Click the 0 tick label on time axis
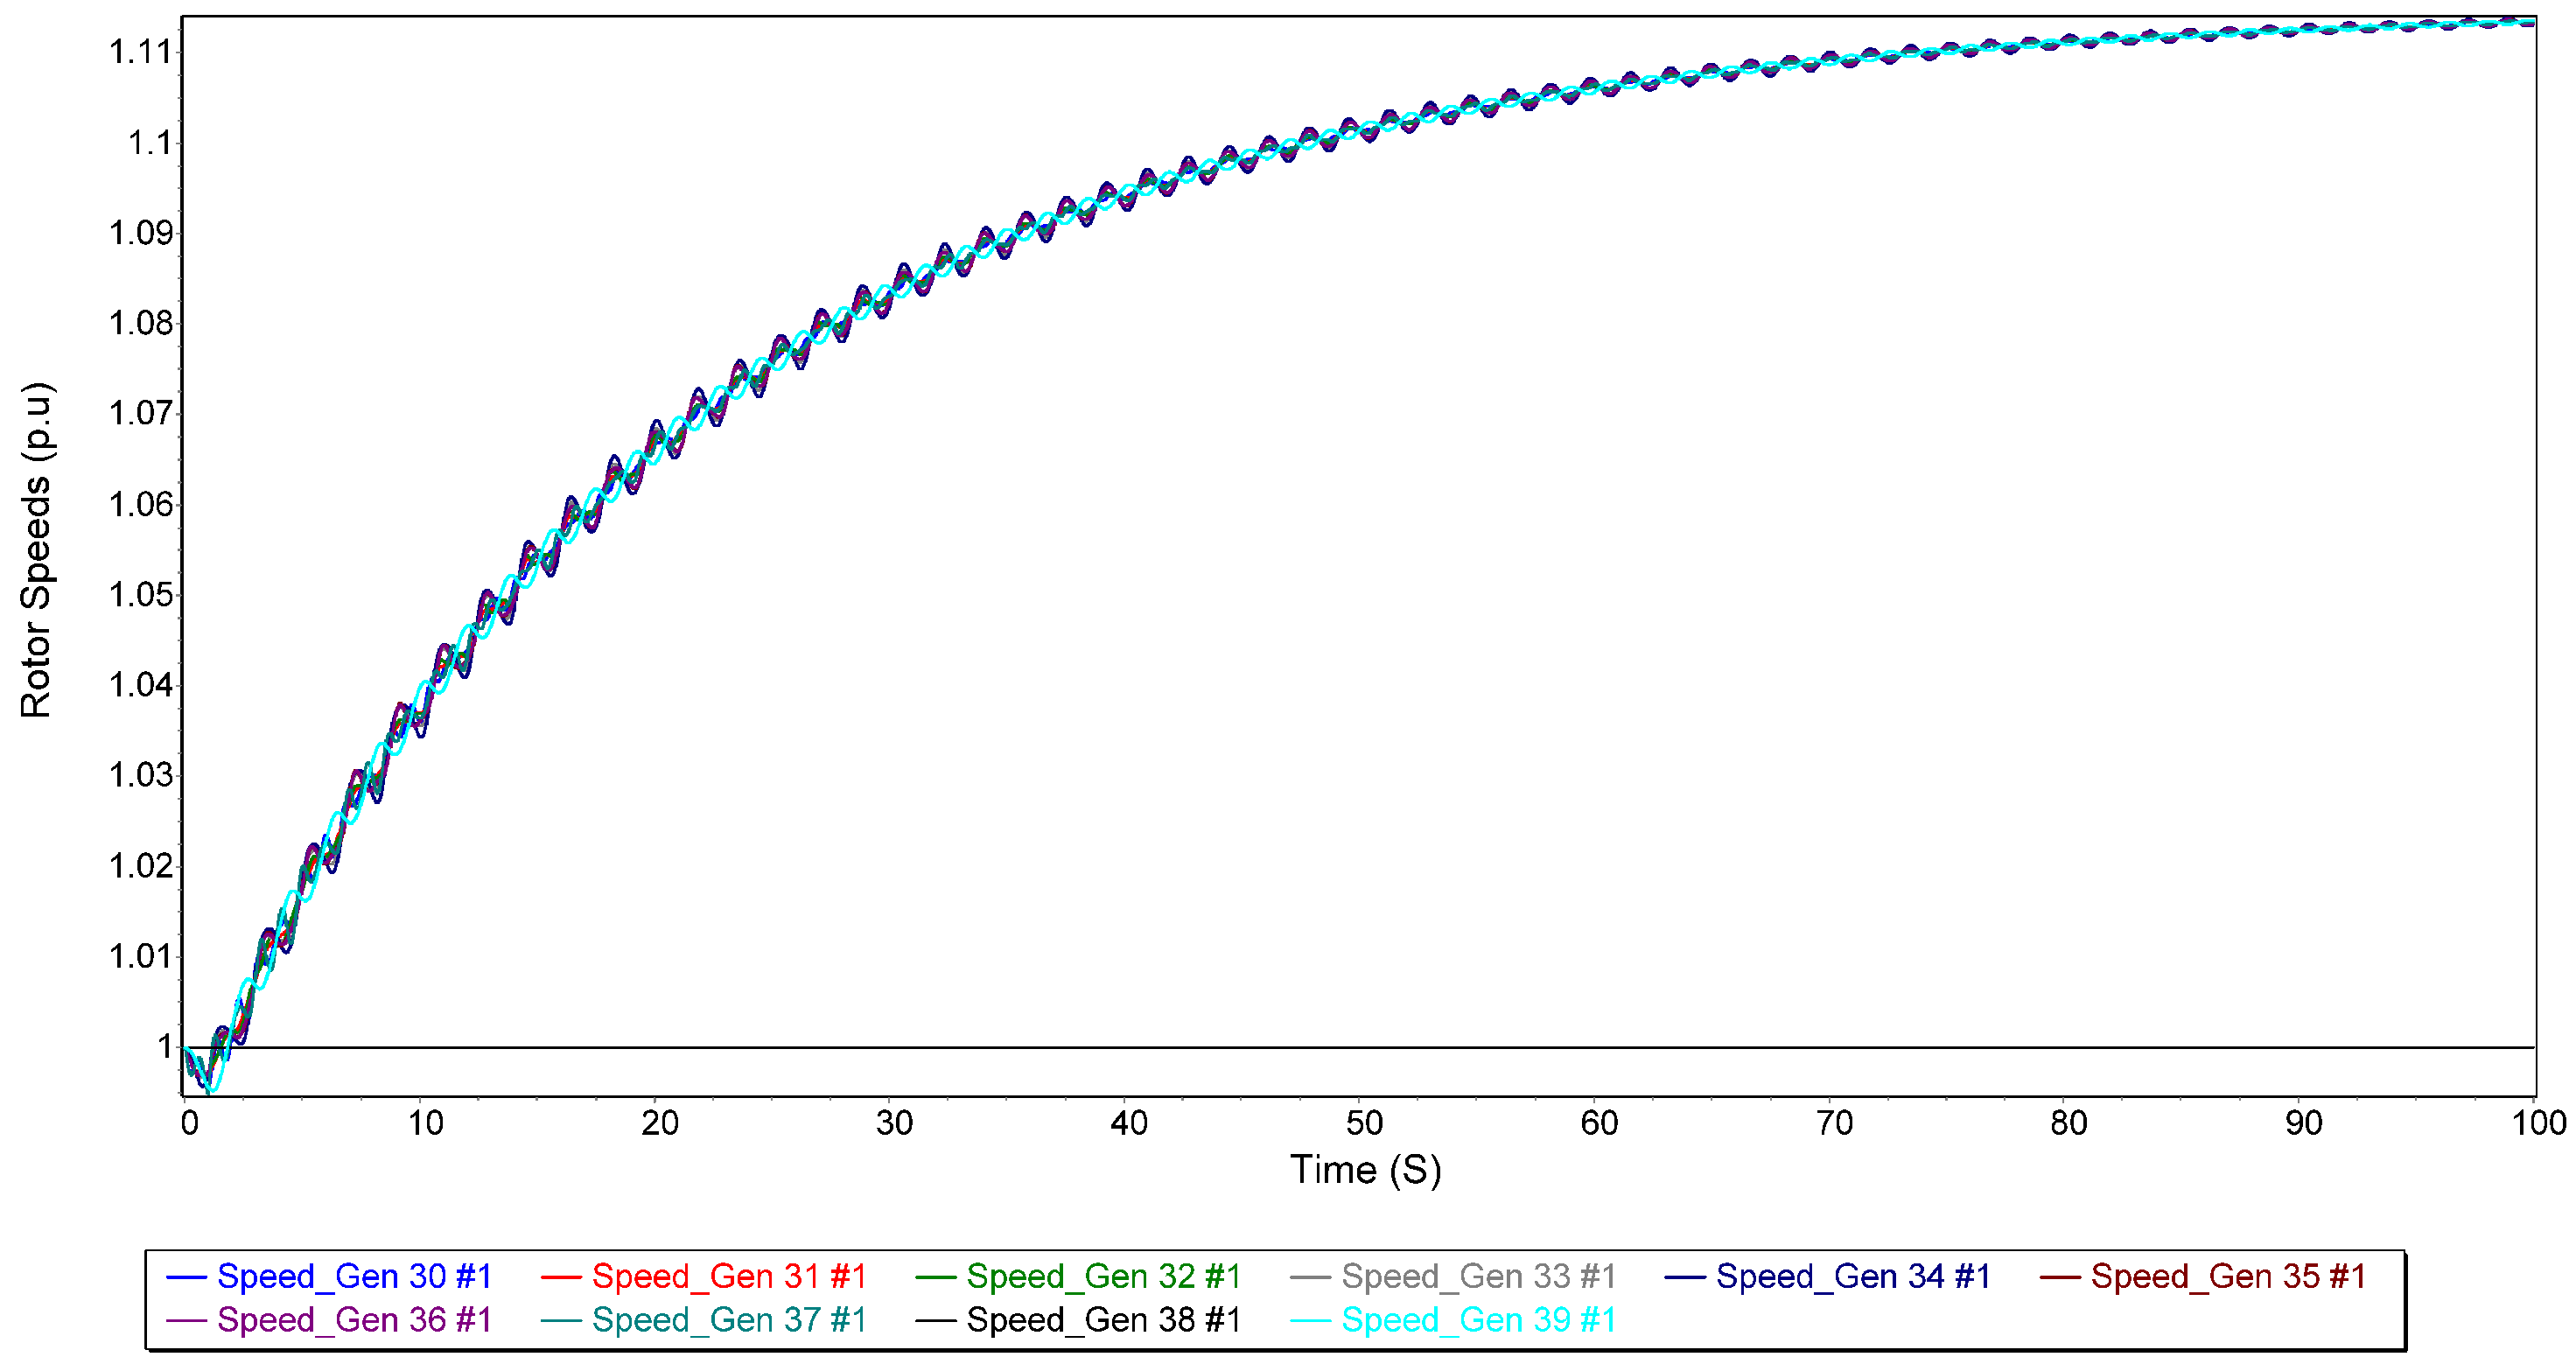This screenshot has height=1371, width=2576. [189, 1124]
